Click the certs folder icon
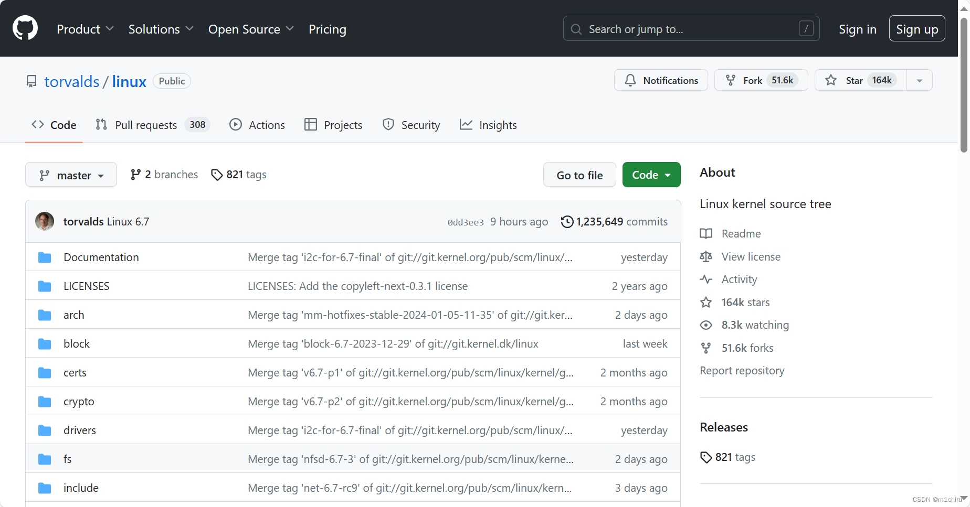This screenshot has width=970, height=507. (x=45, y=373)
